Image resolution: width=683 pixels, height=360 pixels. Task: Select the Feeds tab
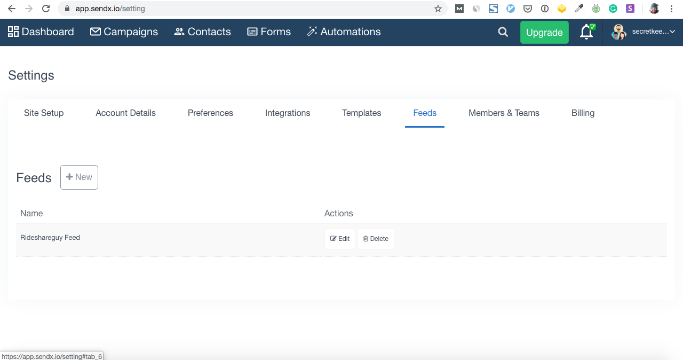coord(425,113)
